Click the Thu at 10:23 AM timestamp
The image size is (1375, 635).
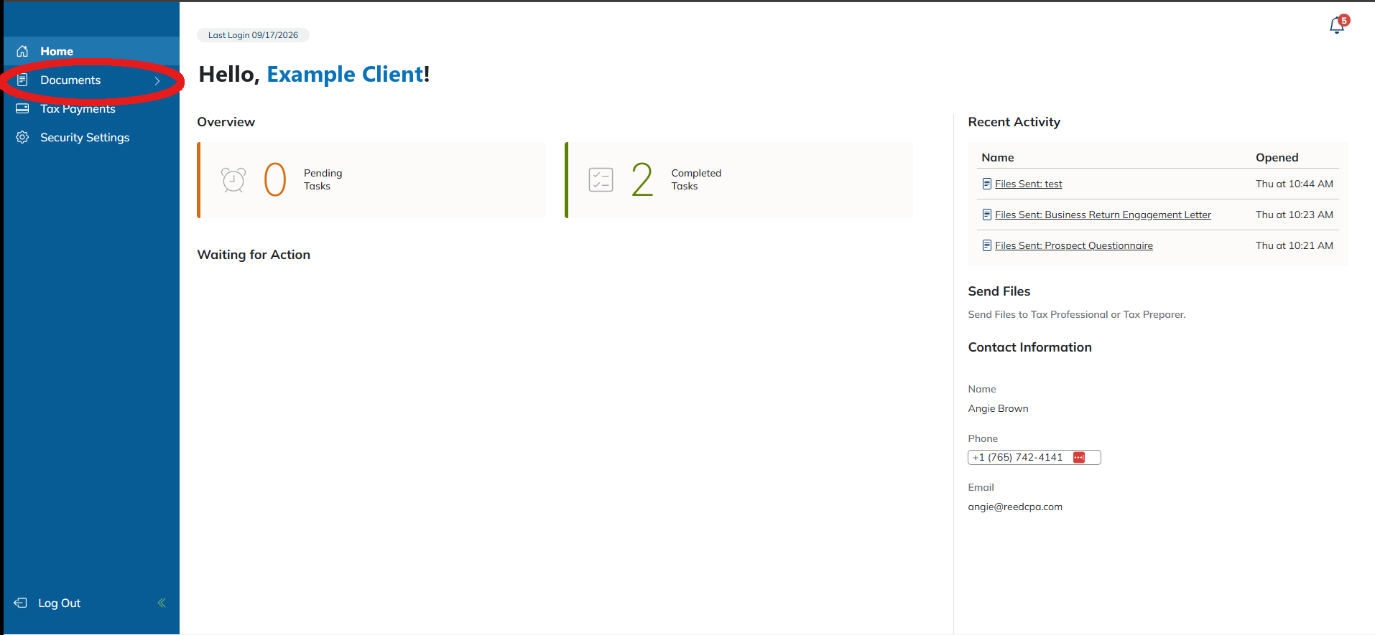[x=1295, y=215]
